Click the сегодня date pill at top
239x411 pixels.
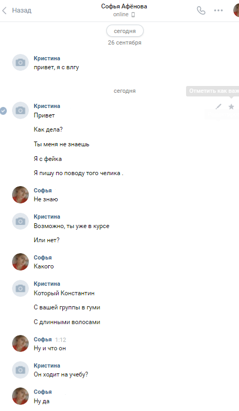125,31
